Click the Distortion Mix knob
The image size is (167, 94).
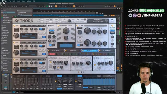(66, 63)
